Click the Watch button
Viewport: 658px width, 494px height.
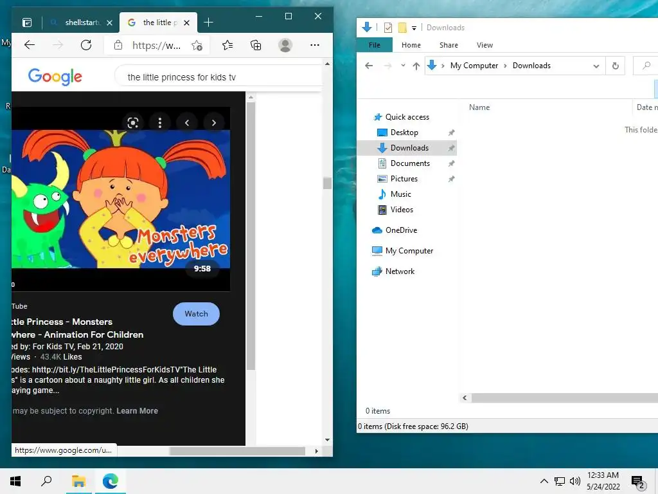point(197,314)
